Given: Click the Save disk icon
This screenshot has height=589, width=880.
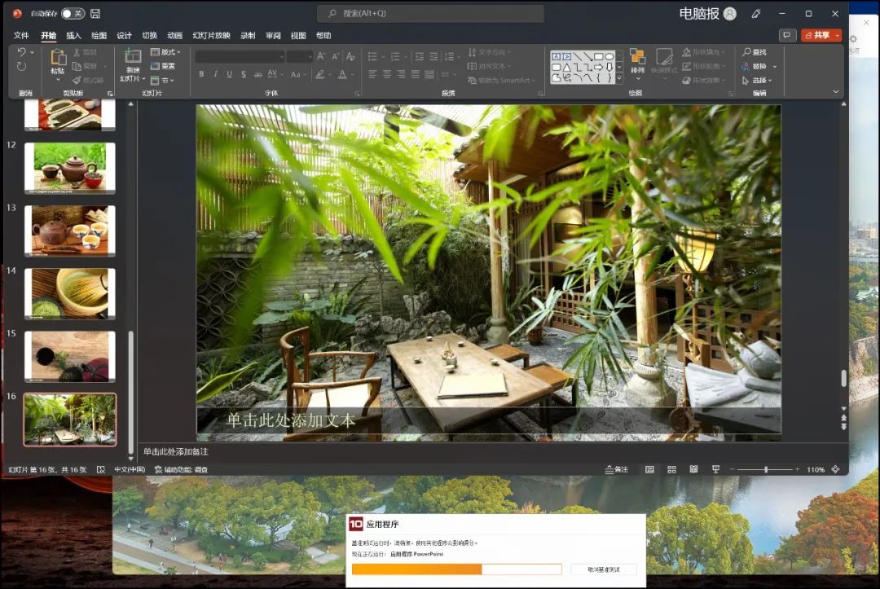Looking at the screenshot, I should (95, 14).
